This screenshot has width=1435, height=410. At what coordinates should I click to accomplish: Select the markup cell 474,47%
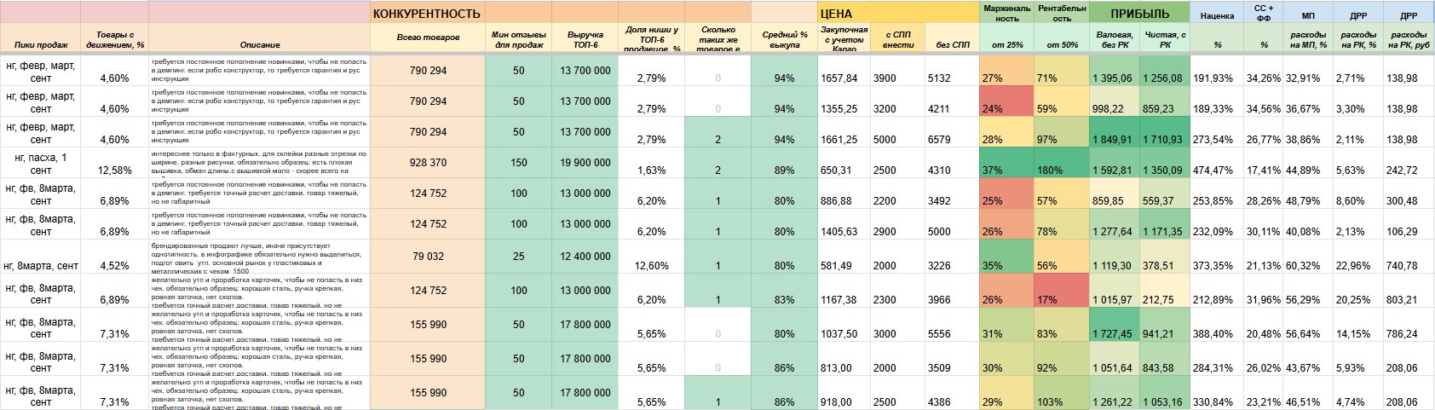pos(1217,162)
